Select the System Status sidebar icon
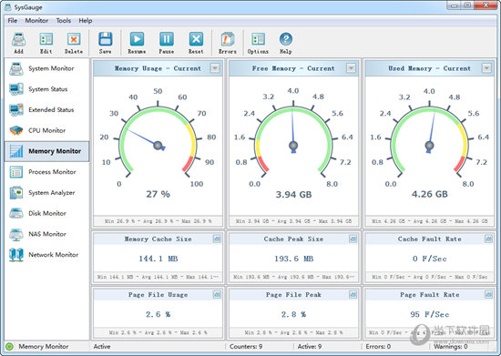 pyautogui.click(x=16, y=89)
